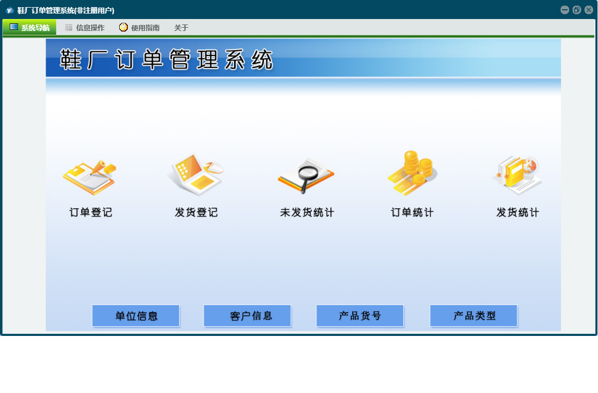
Task: Close the 鞋厂订单管理系统 window
Action: (589, 10)
